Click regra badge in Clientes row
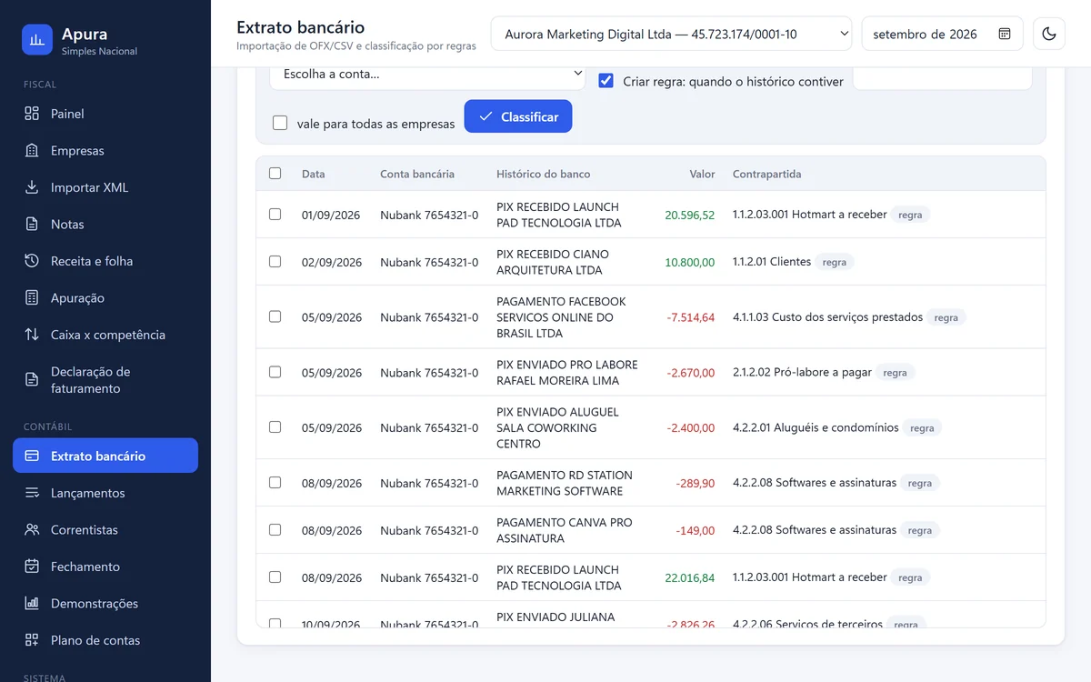The height and width of the screenshot is (682, 1091). point(835,262)
